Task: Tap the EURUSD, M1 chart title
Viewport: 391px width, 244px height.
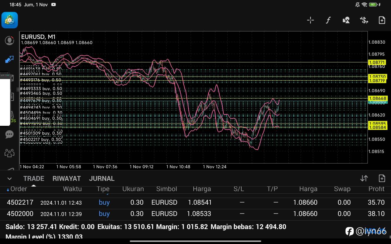Action: coord(38,37)
